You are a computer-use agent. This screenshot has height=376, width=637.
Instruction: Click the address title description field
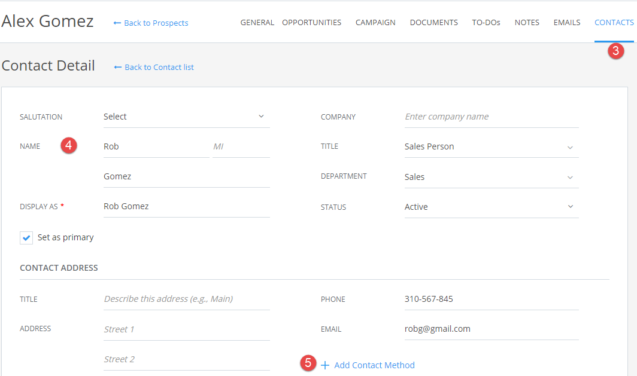point(186,299)
